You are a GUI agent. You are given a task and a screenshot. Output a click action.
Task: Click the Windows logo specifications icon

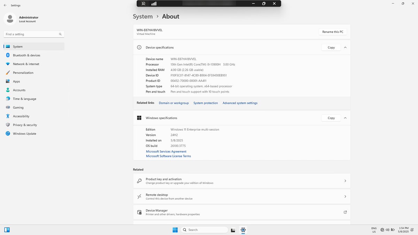139,118
